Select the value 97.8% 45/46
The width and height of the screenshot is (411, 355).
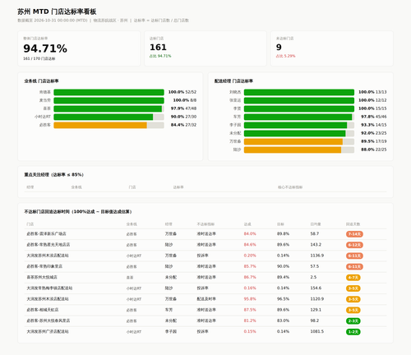pyautogui.click(x=374, y=117)
